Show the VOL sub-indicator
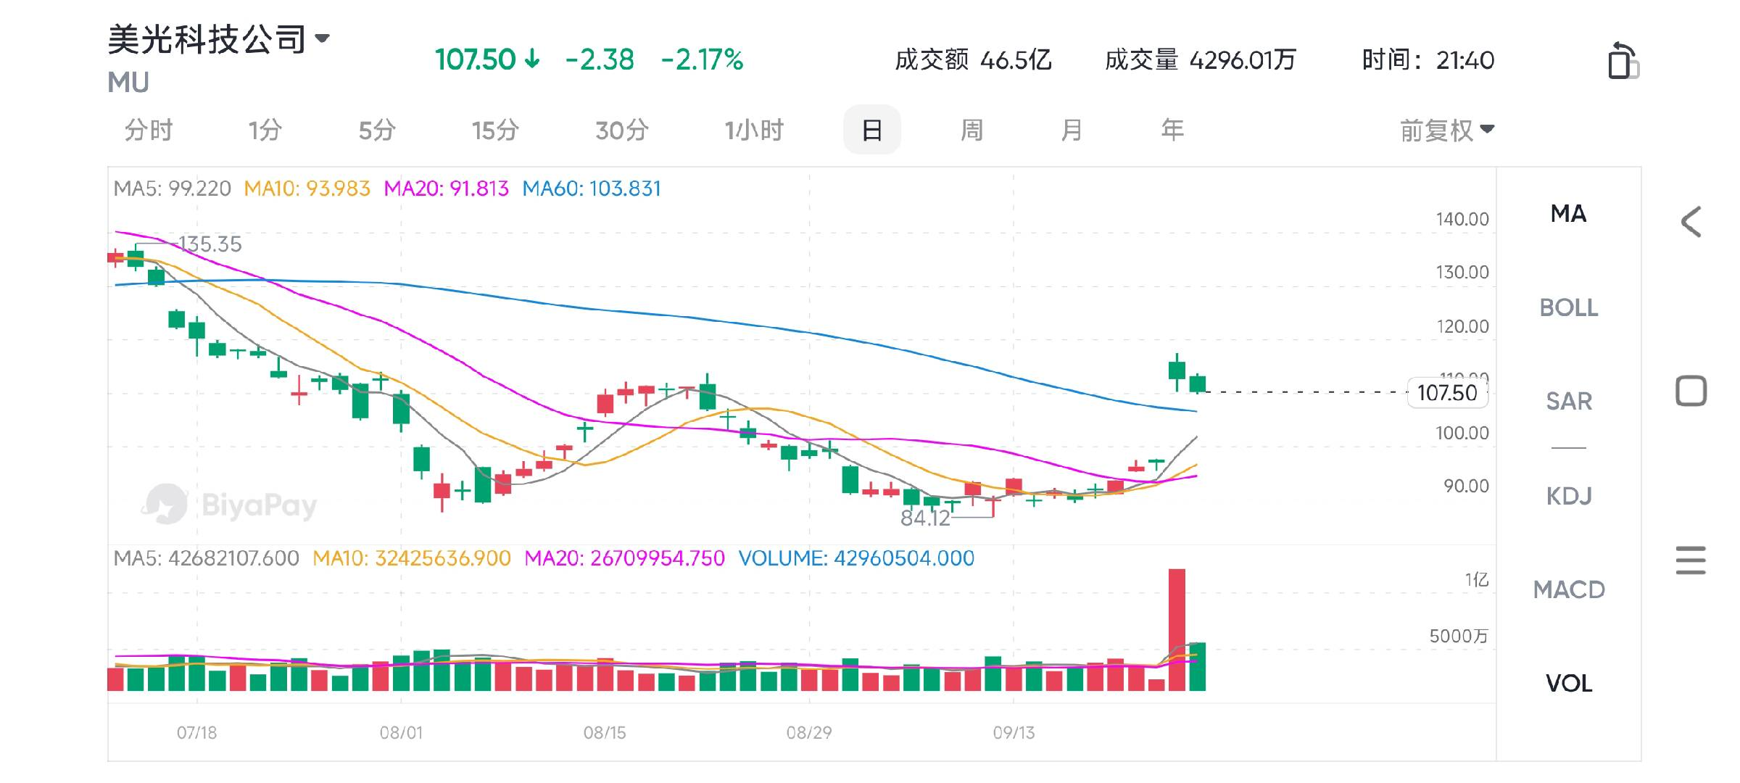 (x=1568, y=683)
